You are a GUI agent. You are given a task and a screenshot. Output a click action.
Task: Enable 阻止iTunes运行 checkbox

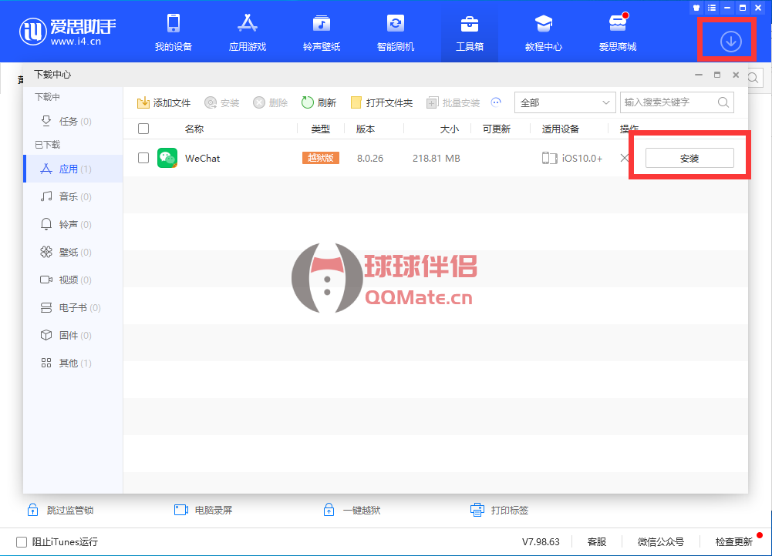22,542
